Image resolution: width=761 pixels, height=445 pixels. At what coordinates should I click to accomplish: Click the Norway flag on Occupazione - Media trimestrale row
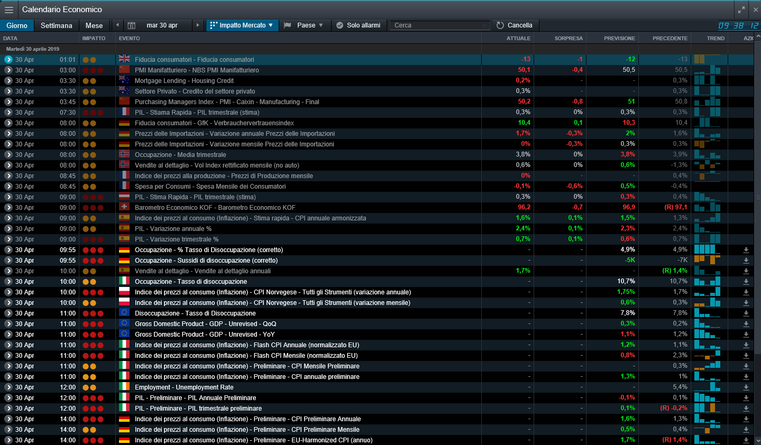(124, 154)
